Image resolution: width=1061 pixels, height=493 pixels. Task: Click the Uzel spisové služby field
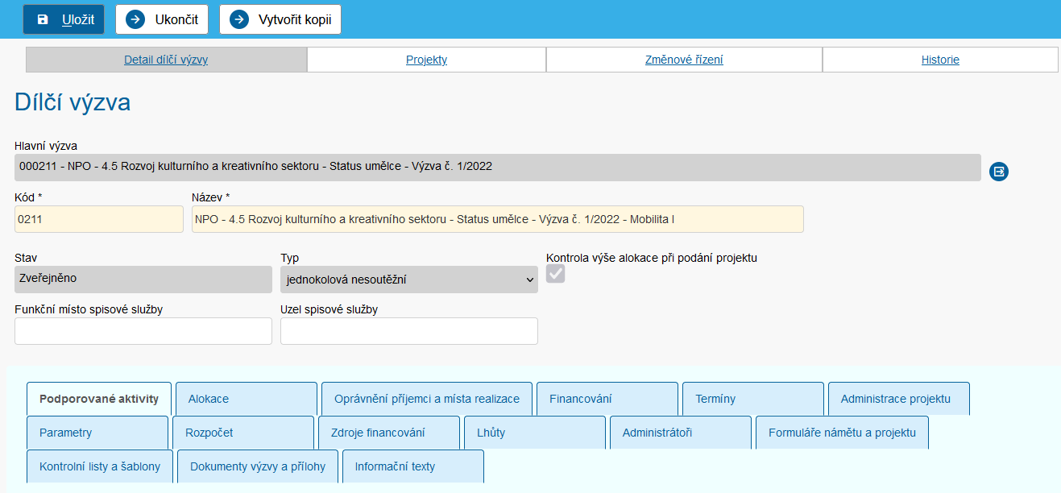[408, 331]
